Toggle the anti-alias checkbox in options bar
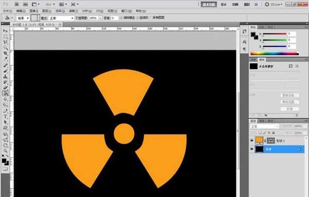This screenshot has height=197, width=309. coord(122,18)
